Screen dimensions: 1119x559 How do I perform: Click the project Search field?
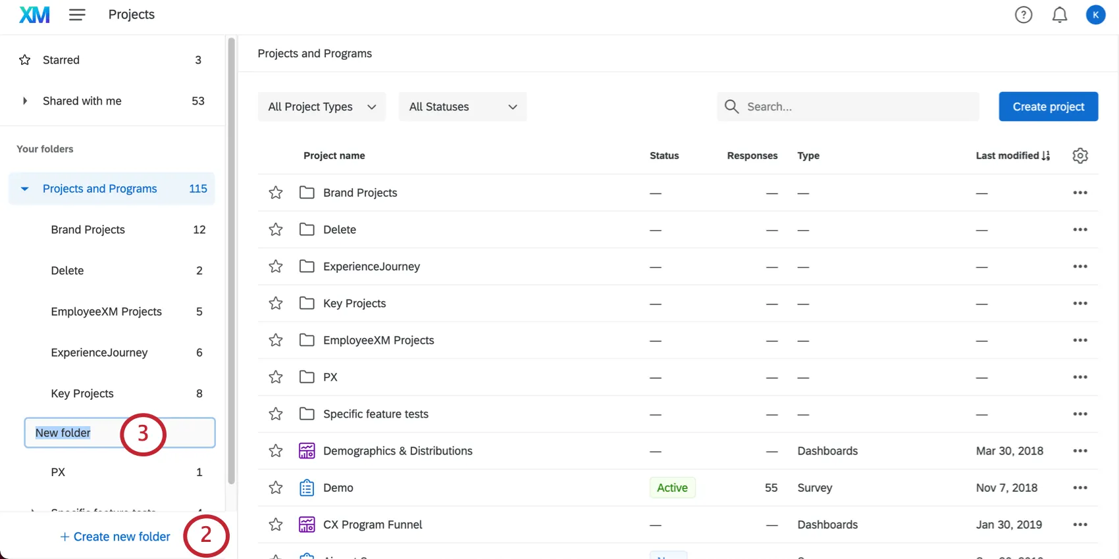856,107
